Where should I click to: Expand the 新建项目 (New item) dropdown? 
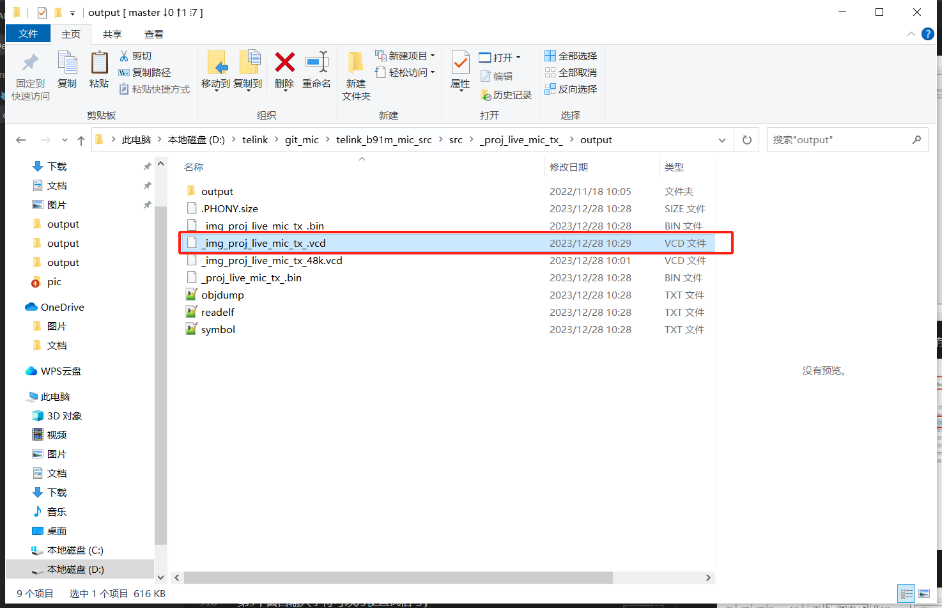tap(432, 56)
